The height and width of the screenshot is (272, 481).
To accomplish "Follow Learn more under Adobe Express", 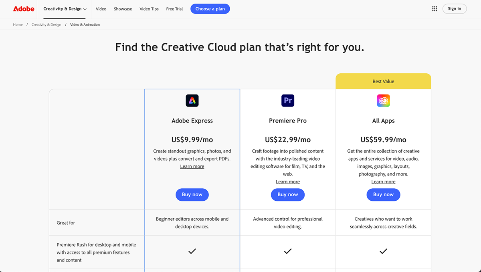I will point(192,167).
